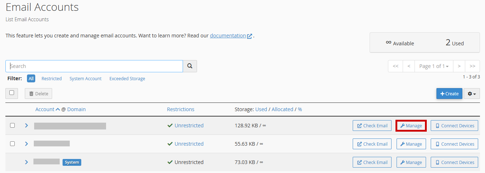Click Check Email for the first account
This screenshot has height=173, width=485.
coord(372,126)
